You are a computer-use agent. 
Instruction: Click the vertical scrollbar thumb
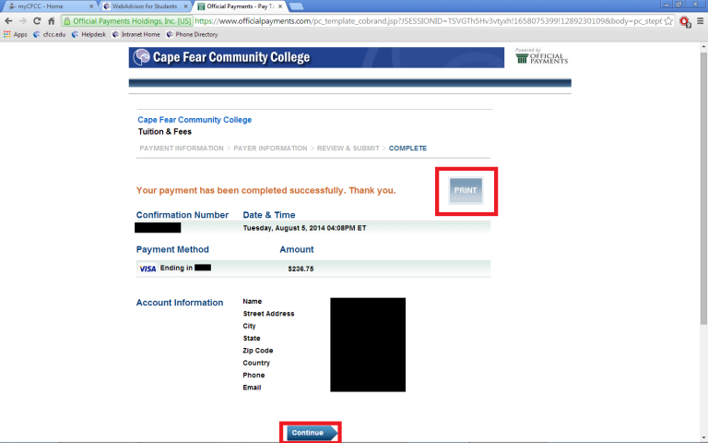click(703, 188)
